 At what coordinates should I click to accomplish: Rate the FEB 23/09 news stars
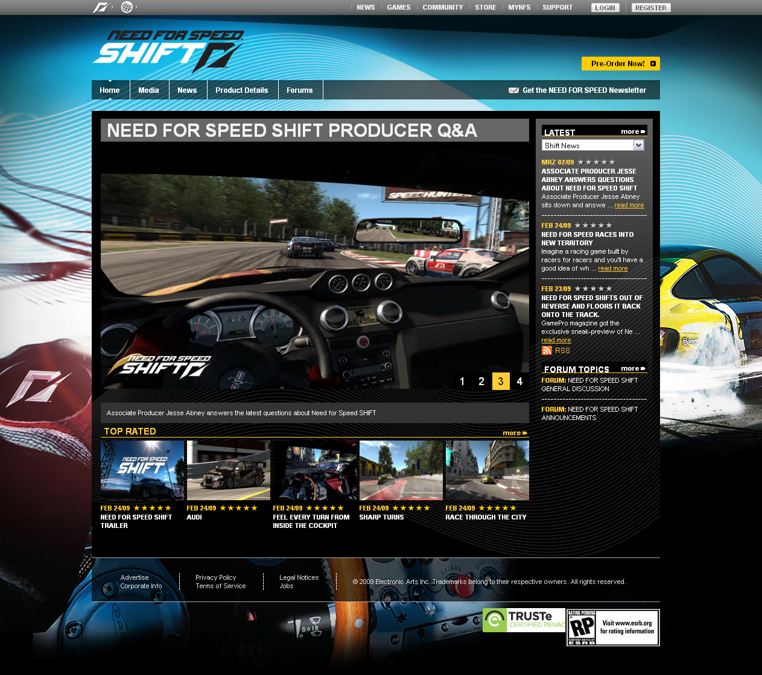593,289
